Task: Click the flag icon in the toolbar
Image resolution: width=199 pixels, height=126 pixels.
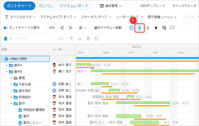Action: point(172,28)
